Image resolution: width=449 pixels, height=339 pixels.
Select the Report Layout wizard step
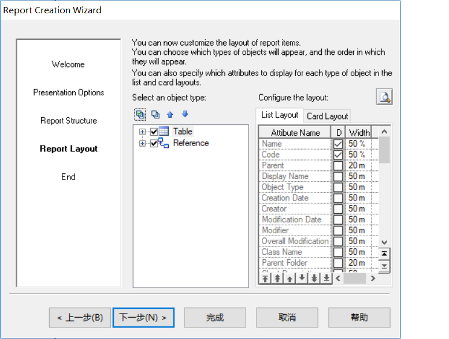tap(68, 149)
